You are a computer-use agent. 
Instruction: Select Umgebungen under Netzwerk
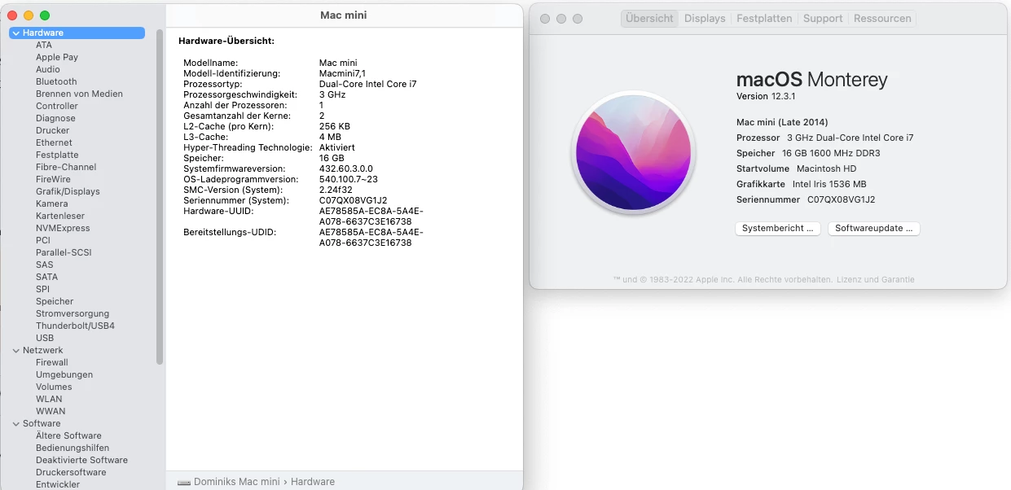coord(64,374)
